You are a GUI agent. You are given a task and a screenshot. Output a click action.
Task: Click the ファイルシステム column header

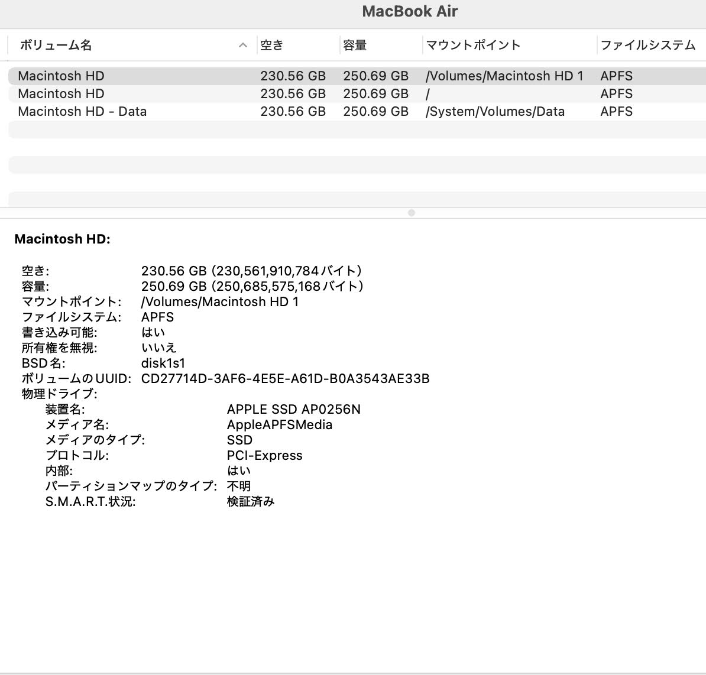click(x=649, y=45)
